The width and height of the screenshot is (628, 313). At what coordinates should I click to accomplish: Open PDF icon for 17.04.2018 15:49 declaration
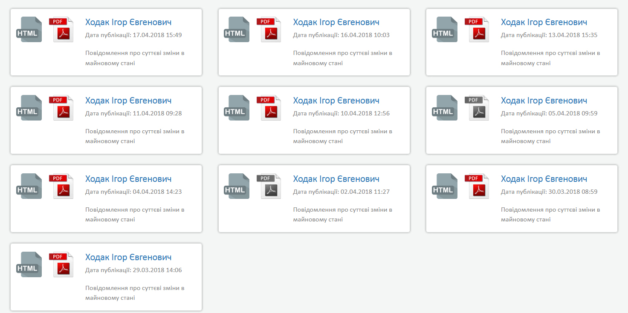(x=62, y=29)
